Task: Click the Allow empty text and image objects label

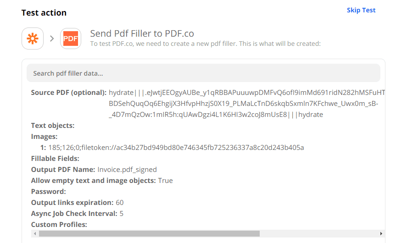Action: tap(94, 181)
